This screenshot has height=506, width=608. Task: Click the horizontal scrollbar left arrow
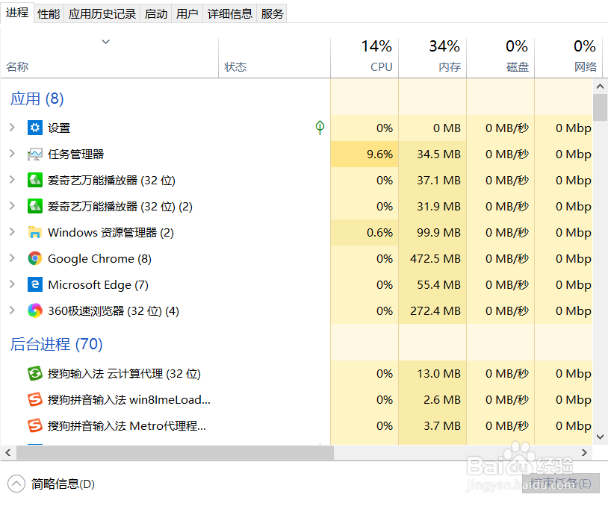[8, 452]
